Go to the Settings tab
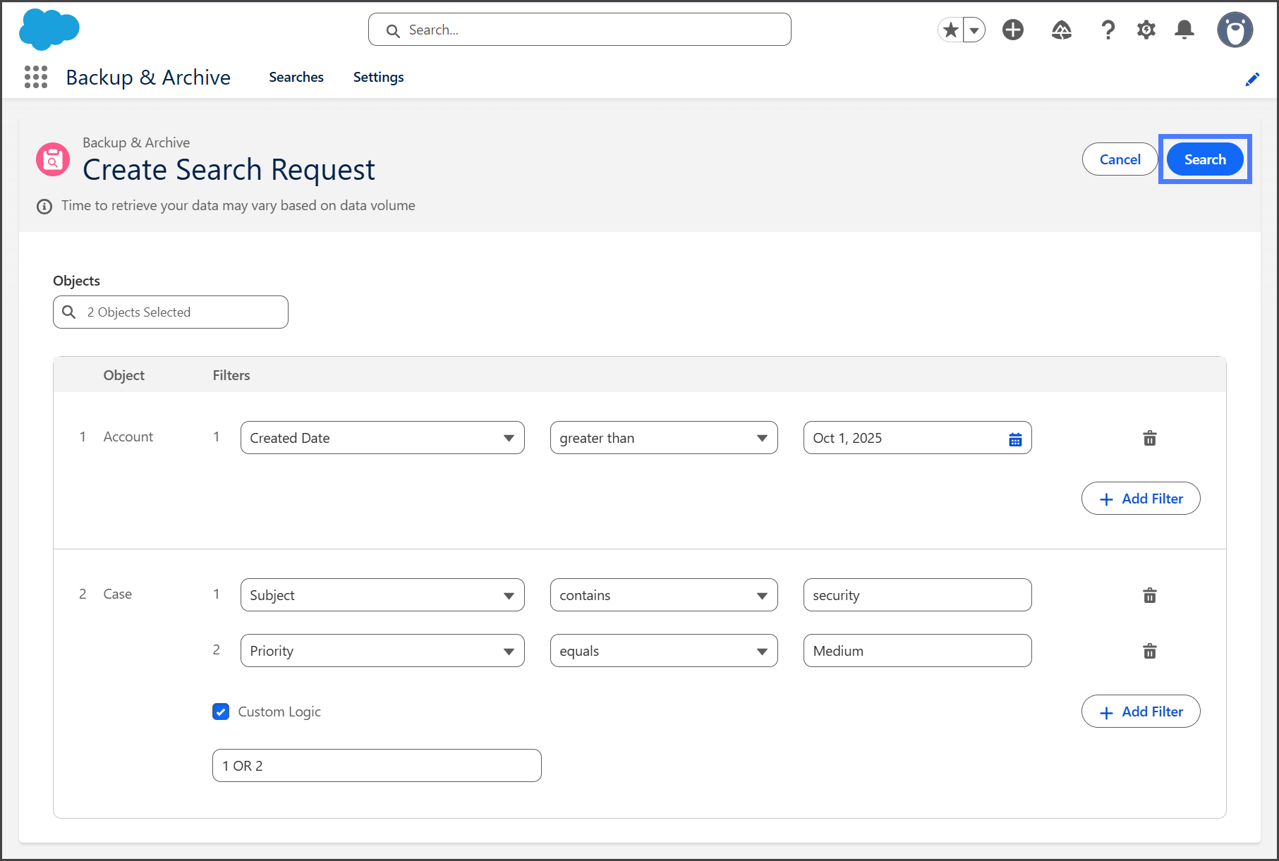 coord(378,77)
